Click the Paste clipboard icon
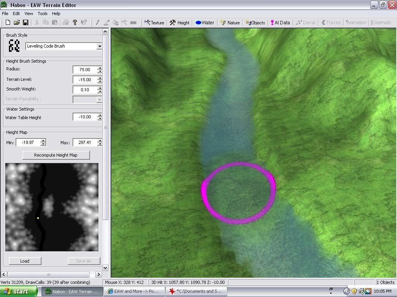This screenshot has height=297, width=397. pyautogui.click(x=55, y=22)
